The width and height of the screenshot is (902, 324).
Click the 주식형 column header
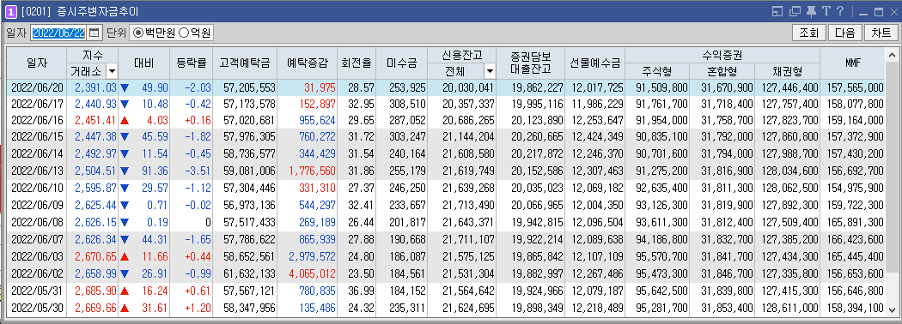657,72
